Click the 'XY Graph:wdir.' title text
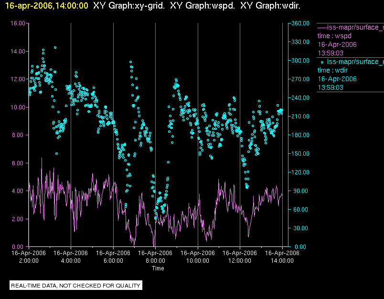The image size is (384, 299). click(270, 5)
